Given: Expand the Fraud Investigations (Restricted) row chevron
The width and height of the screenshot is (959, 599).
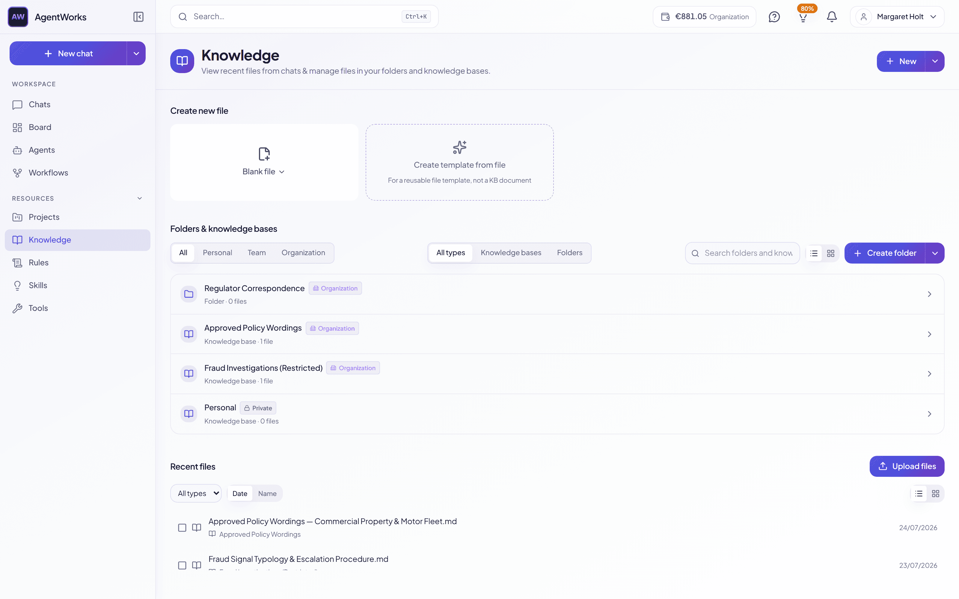Looking at the screenshot, I should click(929, 373).
